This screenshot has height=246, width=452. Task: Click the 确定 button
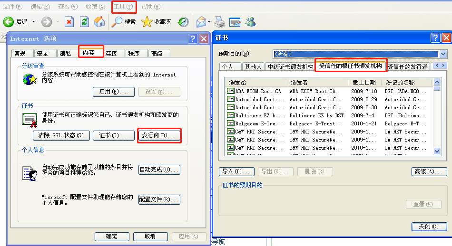click(112, 237)
